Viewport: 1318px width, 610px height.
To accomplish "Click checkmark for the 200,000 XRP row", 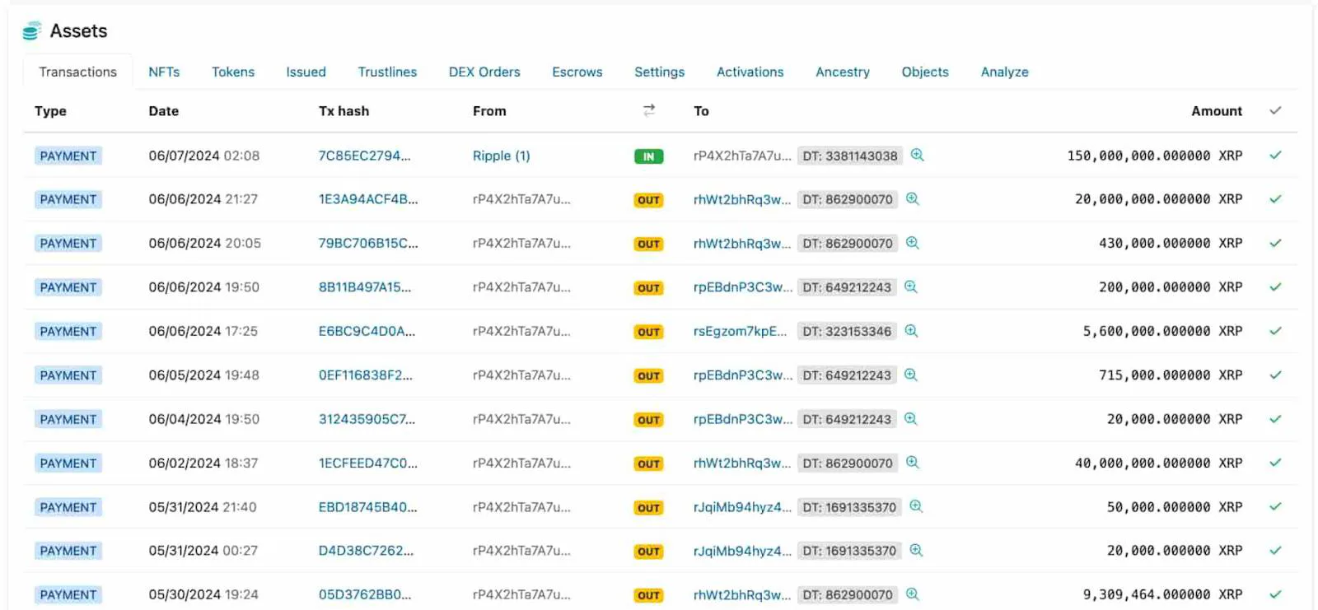I will coord(1275,286).
